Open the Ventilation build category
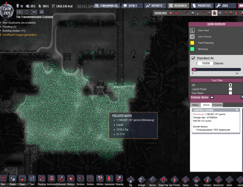The image size is (243, 187). click(x=51, y=180)
